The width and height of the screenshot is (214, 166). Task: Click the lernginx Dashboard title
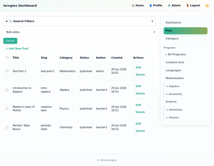pos(20,6)
